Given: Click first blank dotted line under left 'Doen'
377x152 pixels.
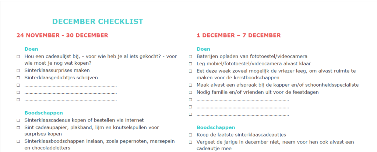Looking at the screenshot, I should (x=70, y=85).
